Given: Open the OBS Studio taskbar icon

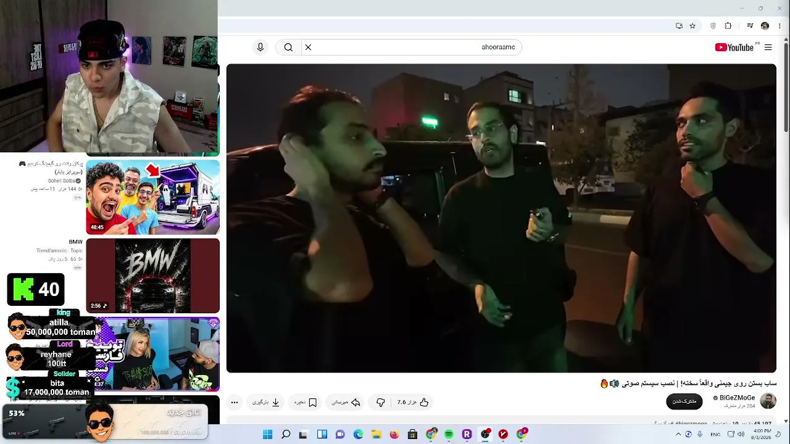Looking at the screenshot, I should [485, 434].
